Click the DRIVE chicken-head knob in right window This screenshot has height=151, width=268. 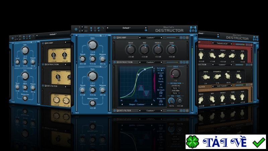206,77
